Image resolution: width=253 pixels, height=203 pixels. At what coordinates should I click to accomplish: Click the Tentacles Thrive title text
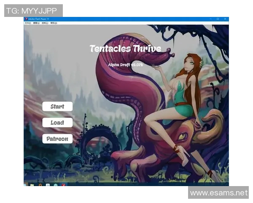tap(125, 49)
